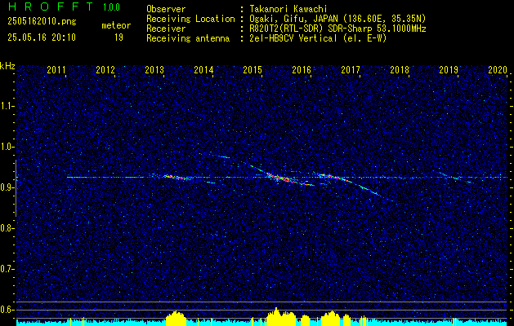Click the Receiving Location field label

tap(190, 19)
